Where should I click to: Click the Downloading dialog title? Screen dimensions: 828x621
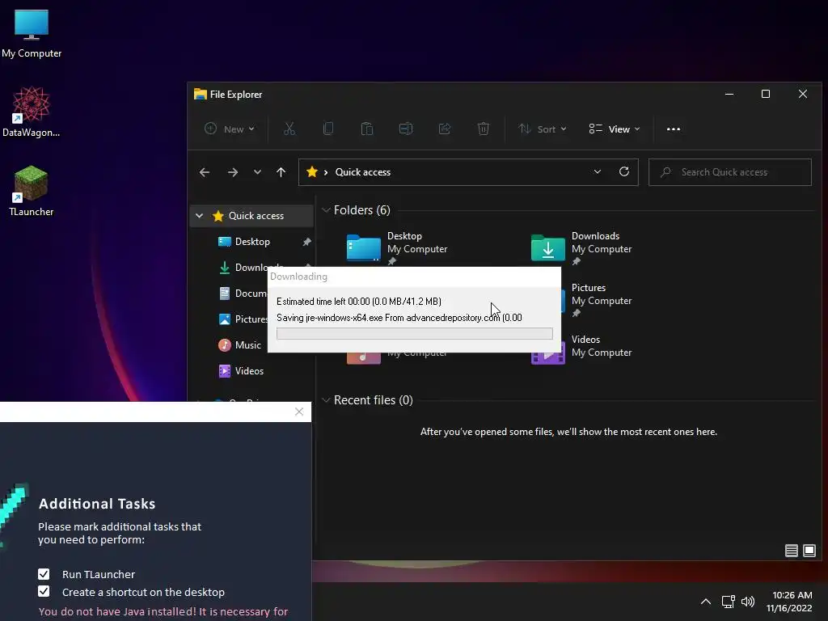(298, 277)
